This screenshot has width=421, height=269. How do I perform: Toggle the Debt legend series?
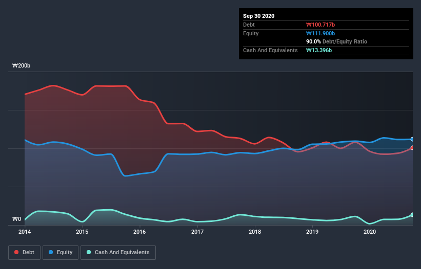click(25, 253)
